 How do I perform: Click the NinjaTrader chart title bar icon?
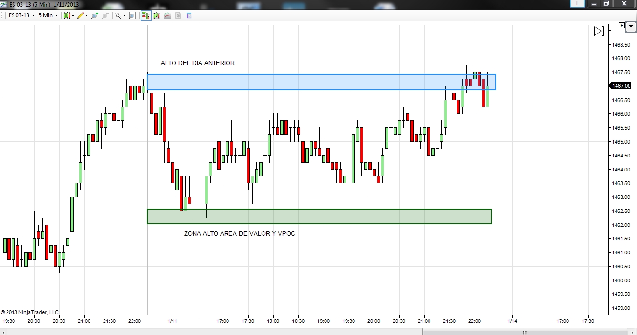(x=4, y=4)
